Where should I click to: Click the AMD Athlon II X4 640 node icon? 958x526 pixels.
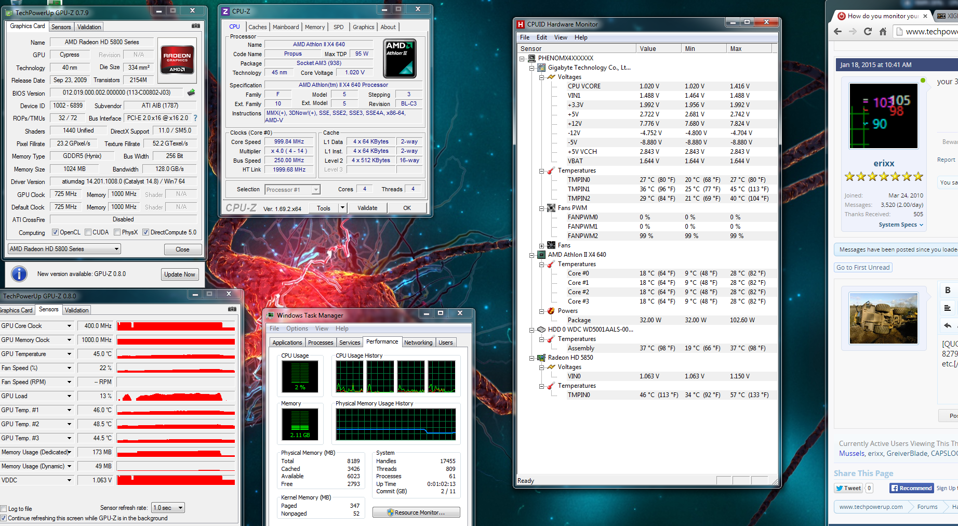541,255
